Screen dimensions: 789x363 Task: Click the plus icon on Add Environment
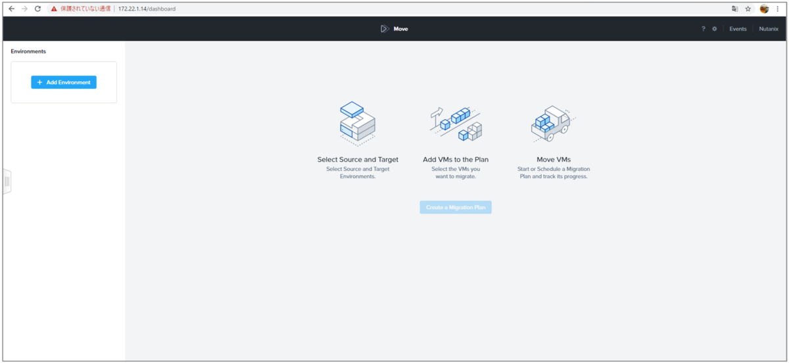click(x=39, y=82)
